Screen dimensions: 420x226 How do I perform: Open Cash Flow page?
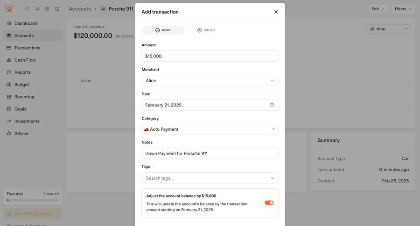click(33, 60)
